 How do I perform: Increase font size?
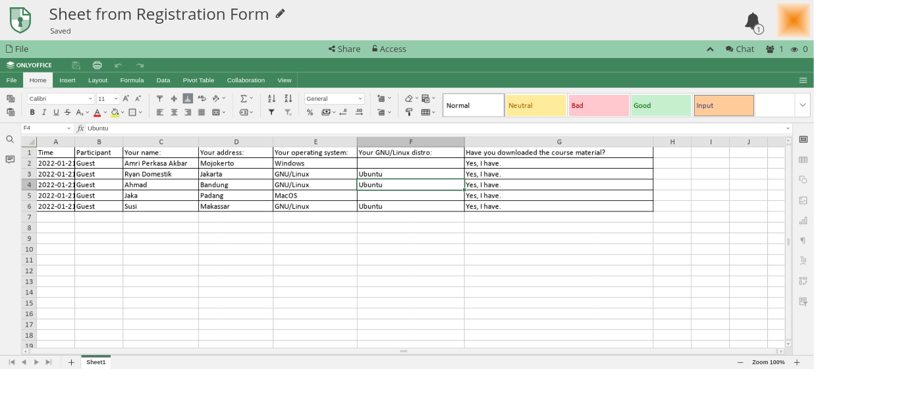[126, 99]
